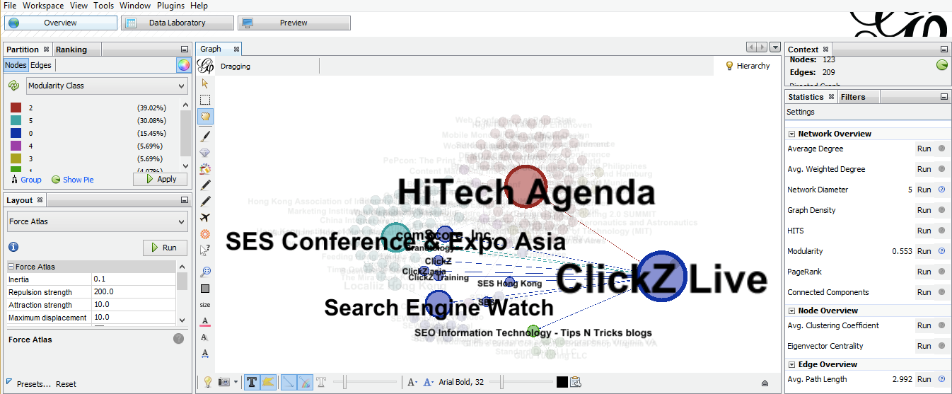Collapse the Node Overview section
This screenshot has height=394, width=952.
coord(792,311)
